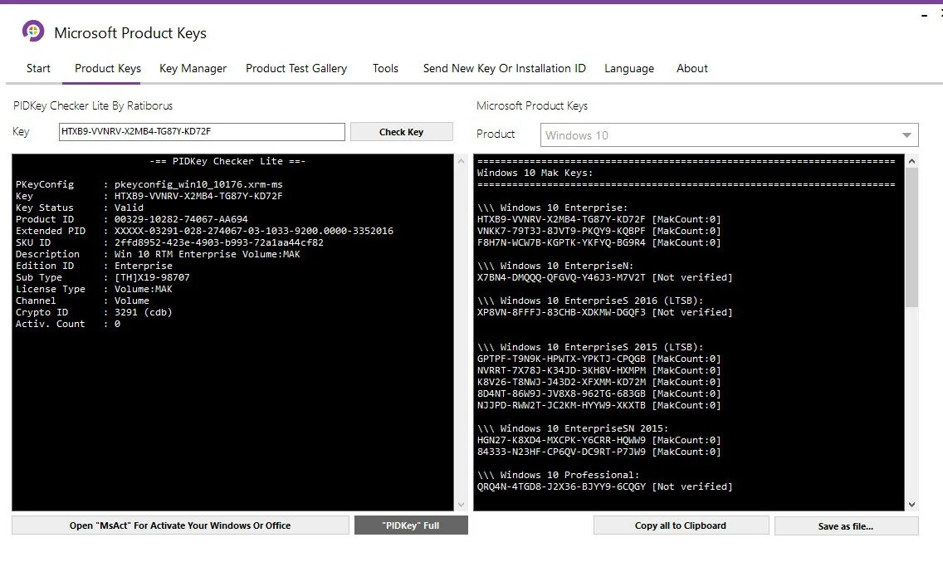Select key GPTPF-T9N9K-HPWTX-YPKTJ-CPQGB
The image size is (943, 562).
(x=561, y=359)
